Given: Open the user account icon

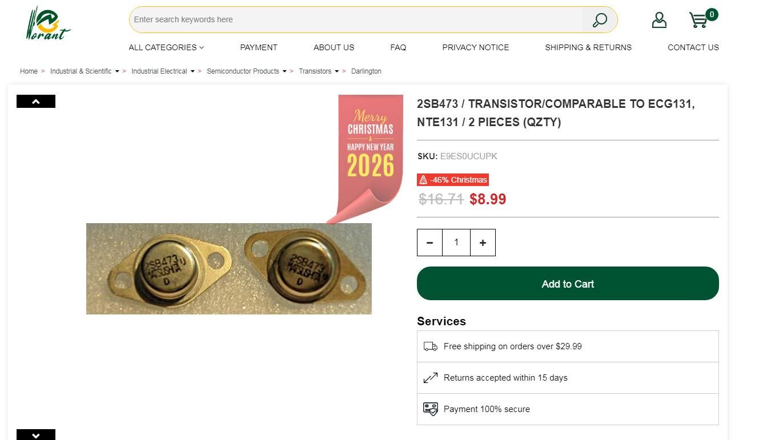Looking at the screenshot, I should click(x=659, y=20).
